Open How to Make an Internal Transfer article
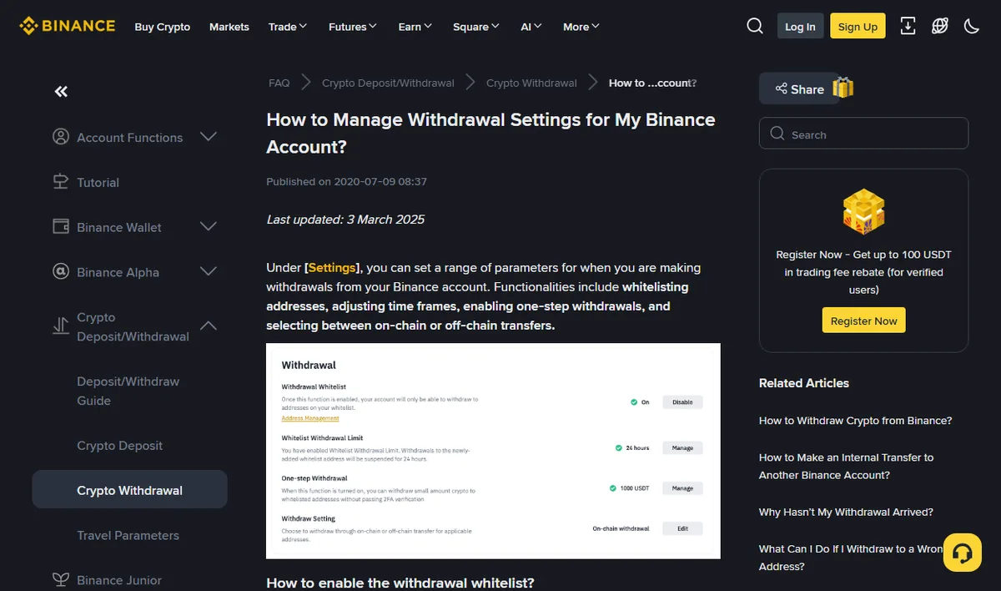Viewport: 1001px width, 591px height. point(846,466)
